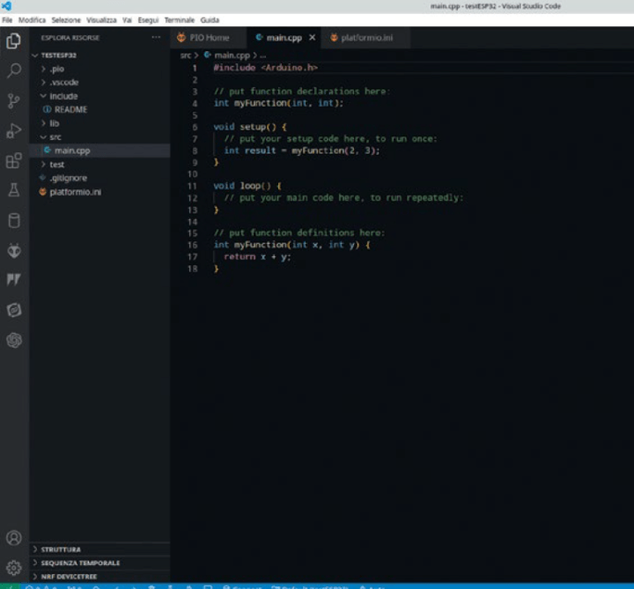
Task: Open the Terminale menu
Action: point(179,19)
